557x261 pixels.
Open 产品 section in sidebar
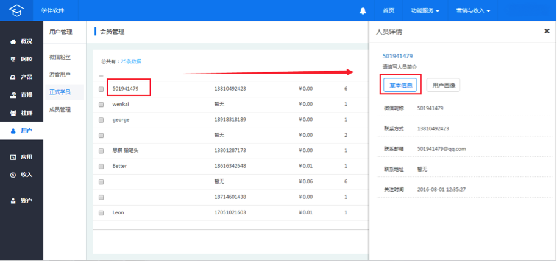click(22, 77)
